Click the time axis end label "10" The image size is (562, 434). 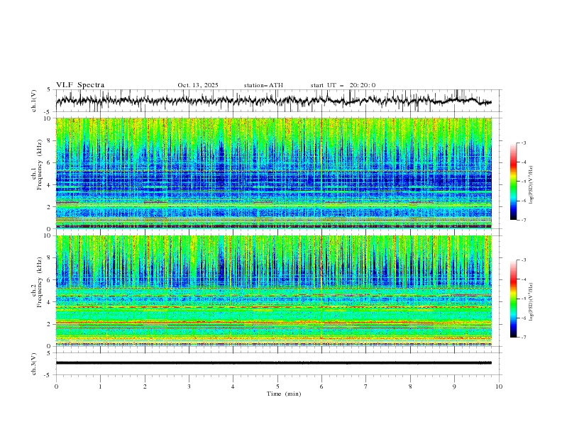[x=499, y=386]
